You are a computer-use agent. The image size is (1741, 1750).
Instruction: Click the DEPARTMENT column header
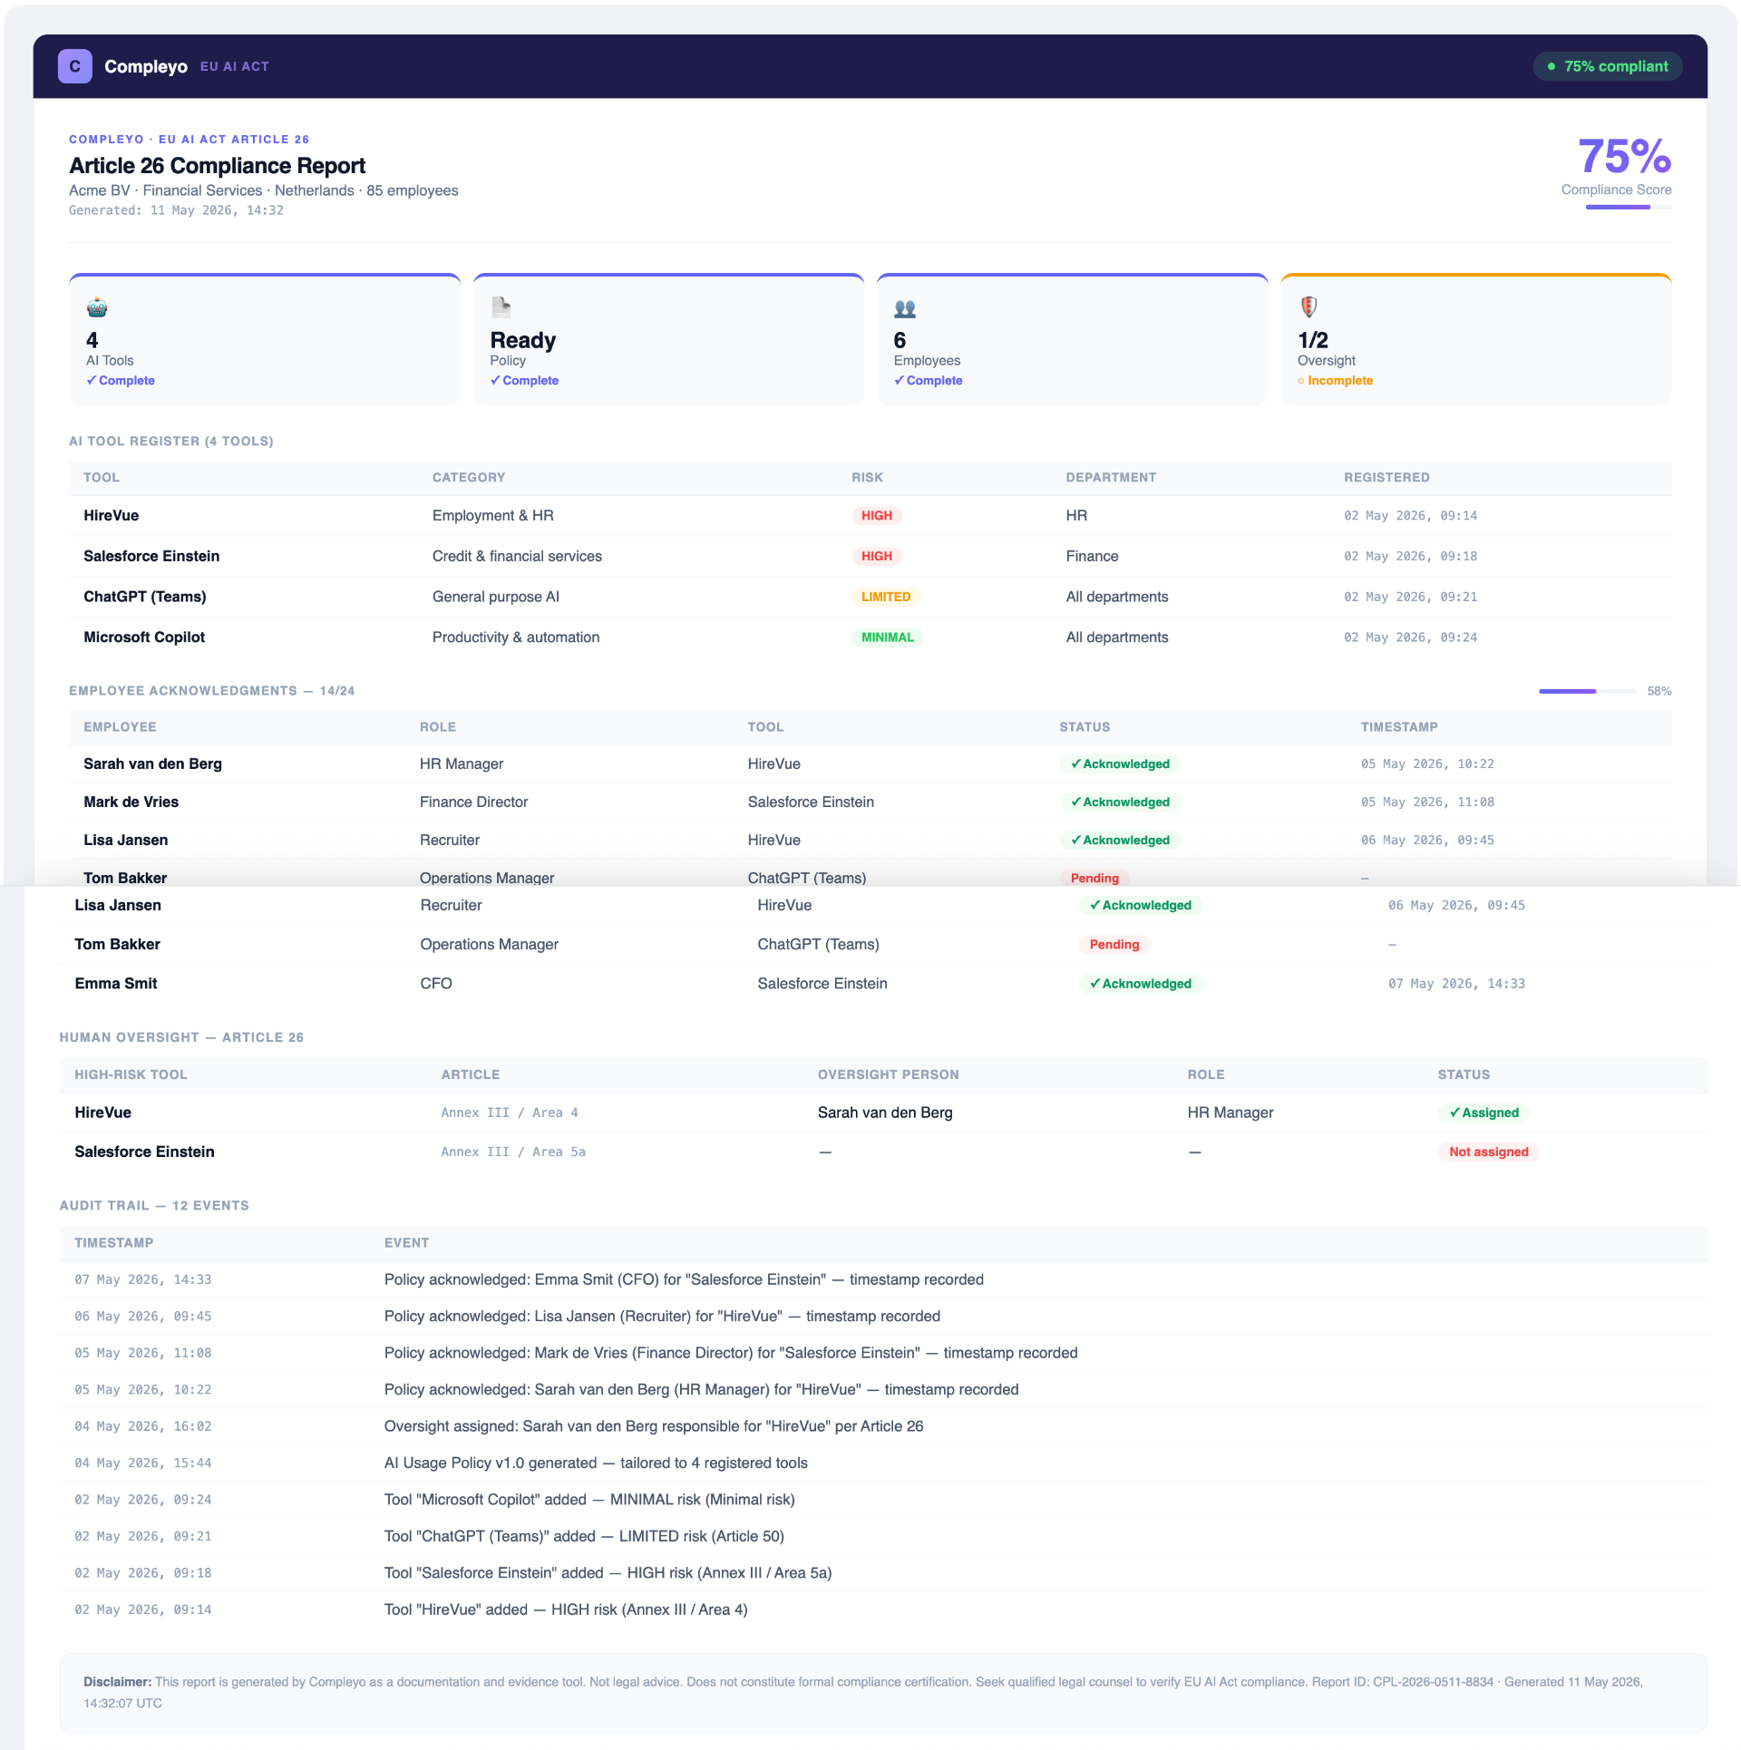(x=1111, y=478)
